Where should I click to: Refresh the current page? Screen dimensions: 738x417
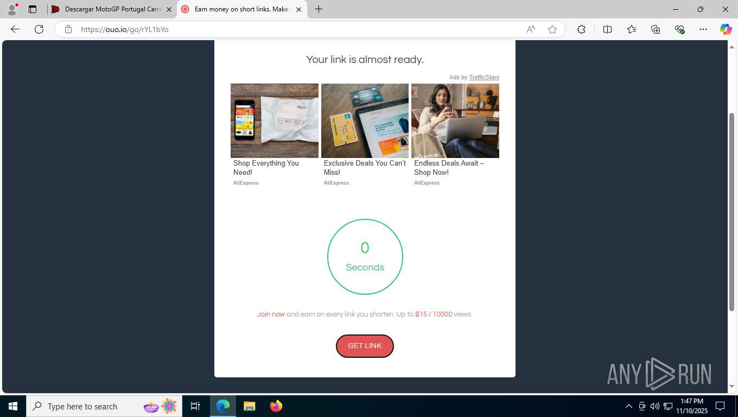39,29
